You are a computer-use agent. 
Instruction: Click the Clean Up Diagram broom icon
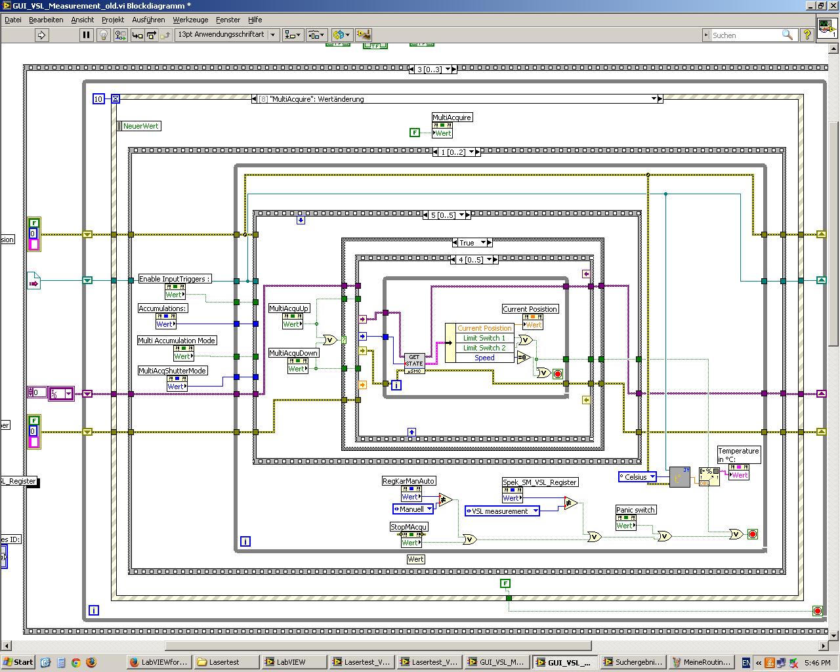point(363,35)
